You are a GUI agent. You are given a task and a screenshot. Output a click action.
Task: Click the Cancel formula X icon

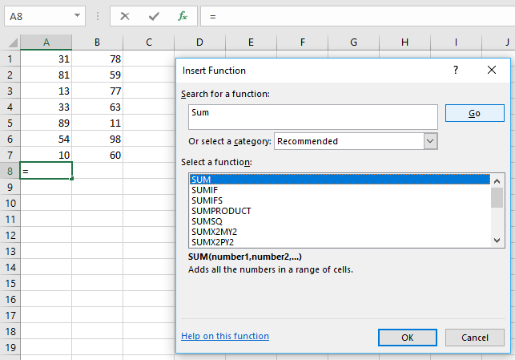[125, 16]
